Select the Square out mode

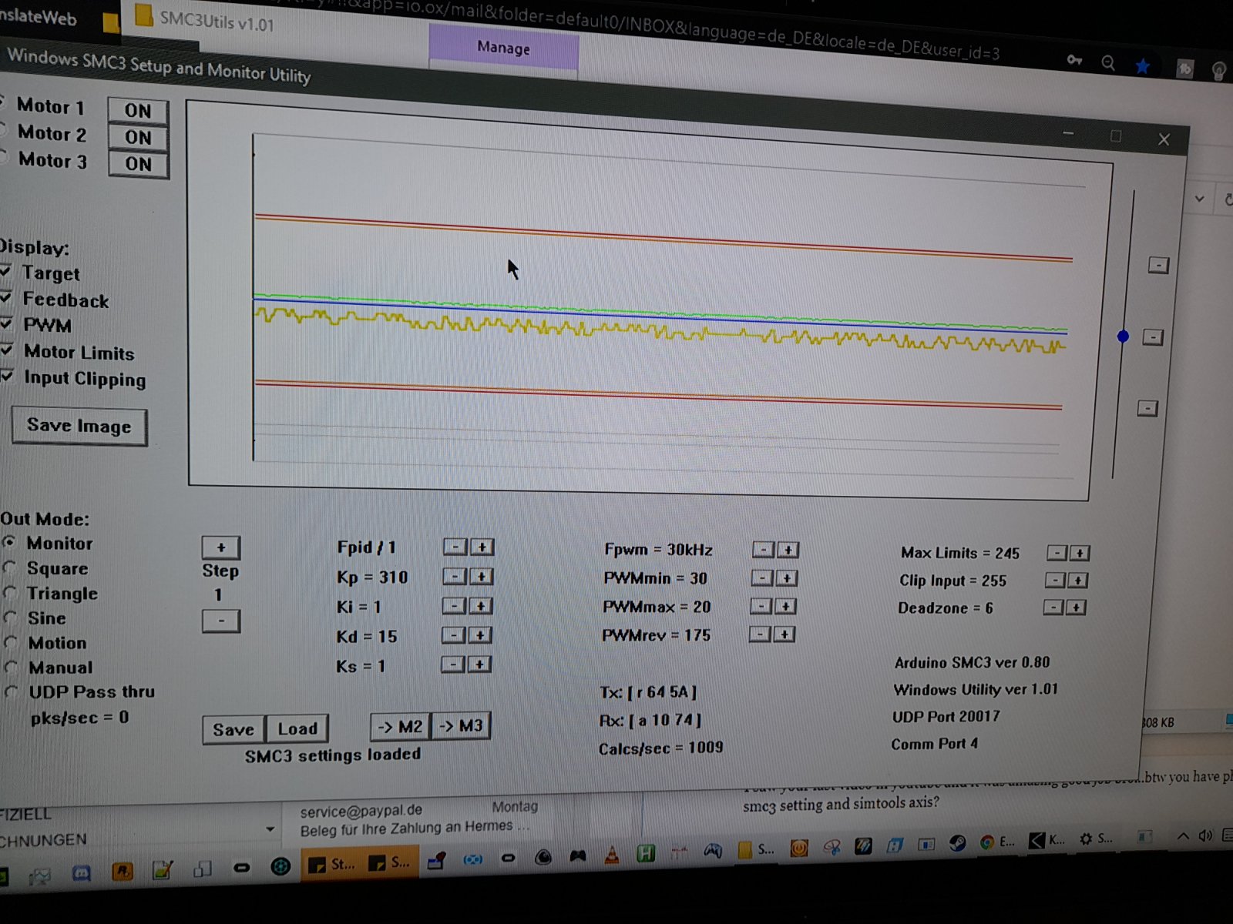click(9, 567)
